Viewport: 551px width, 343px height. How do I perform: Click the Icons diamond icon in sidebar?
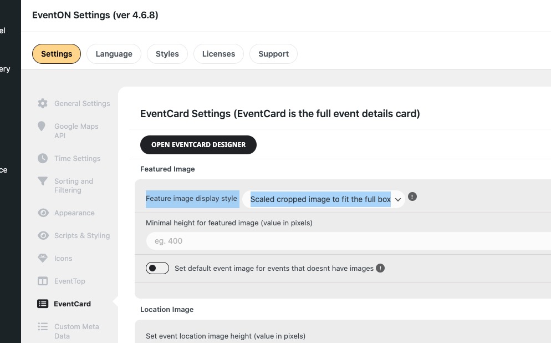pos(43,258)
